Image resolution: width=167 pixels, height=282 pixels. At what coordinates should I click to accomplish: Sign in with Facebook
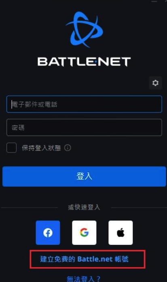(x=48, y=233)
